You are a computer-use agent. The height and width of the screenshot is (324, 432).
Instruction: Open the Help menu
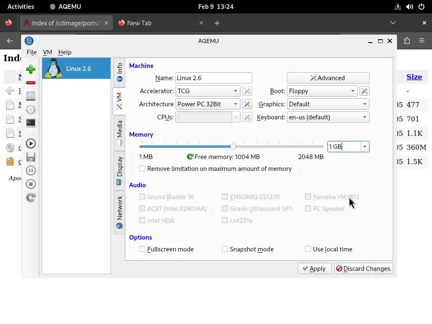(65, 52)
